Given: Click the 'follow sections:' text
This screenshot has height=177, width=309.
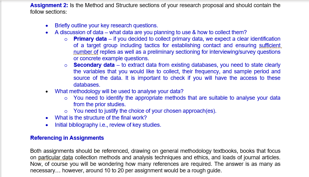Looking at the screenshot, I should [x=49, y=12].
